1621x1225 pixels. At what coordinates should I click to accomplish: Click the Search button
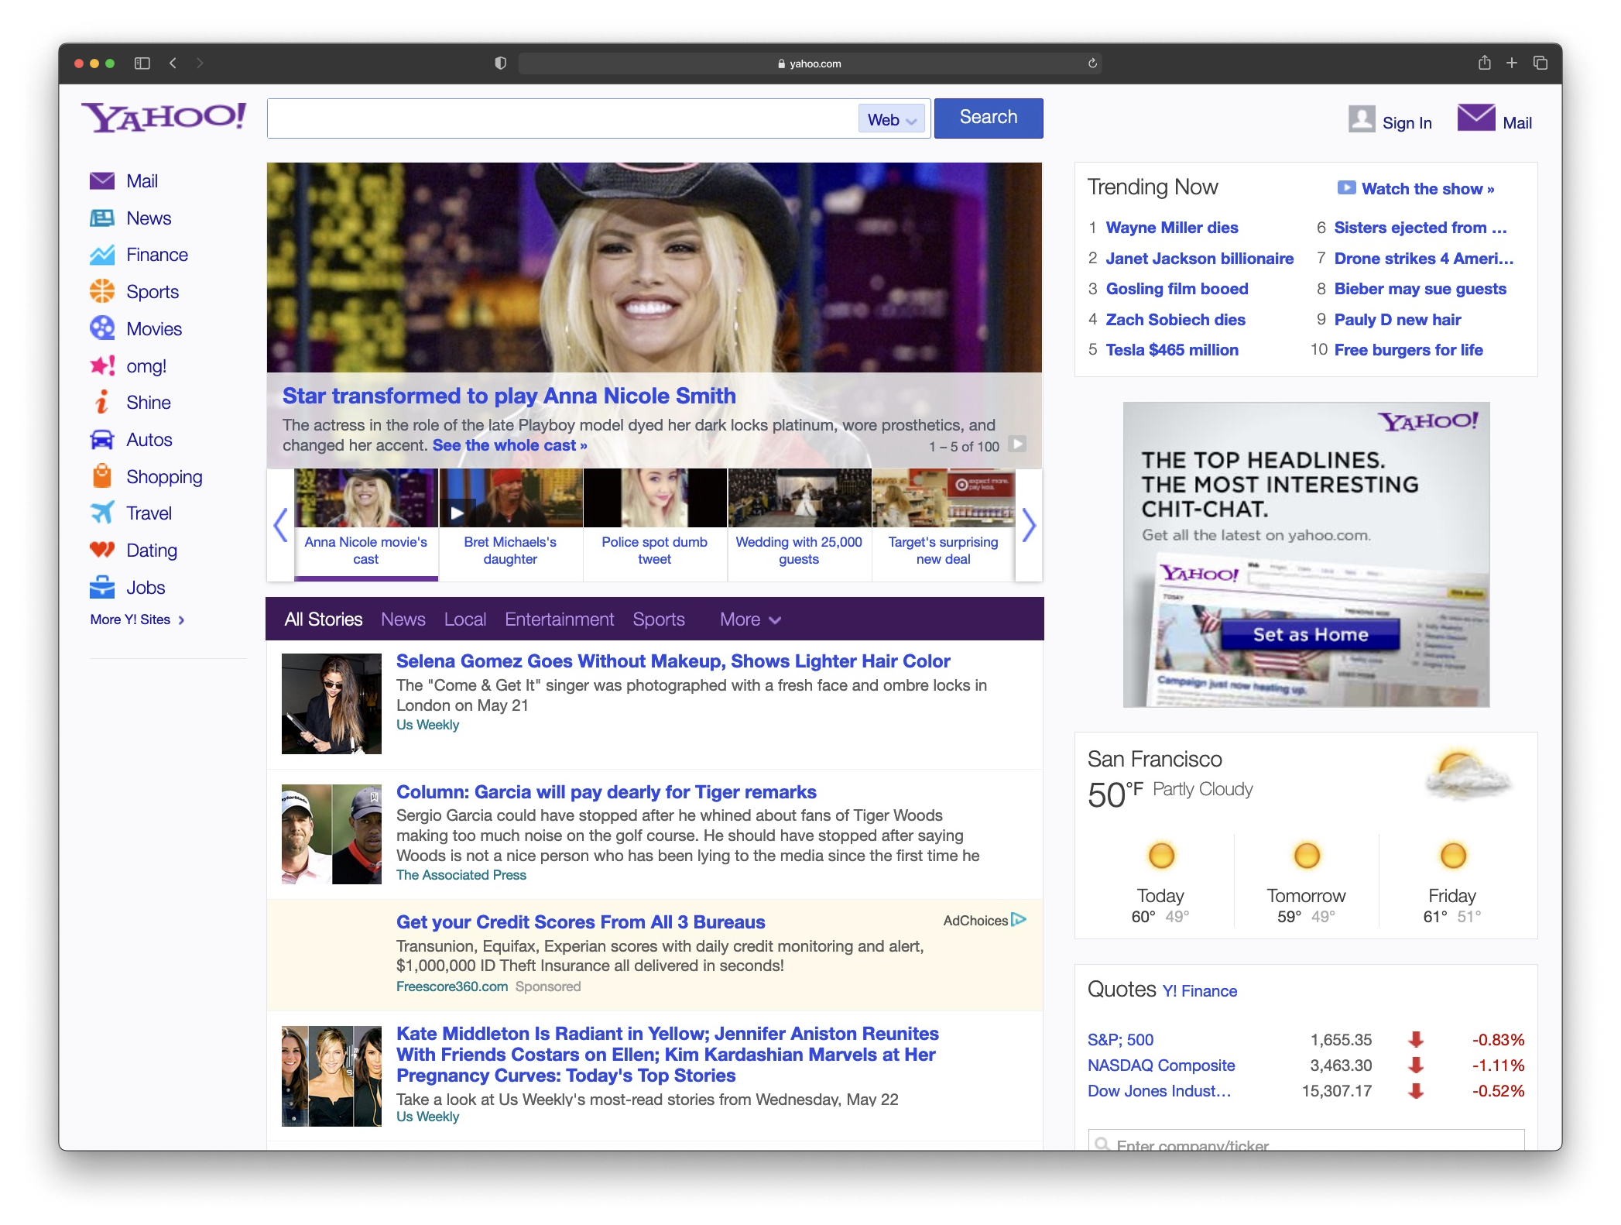coord(989,118)
